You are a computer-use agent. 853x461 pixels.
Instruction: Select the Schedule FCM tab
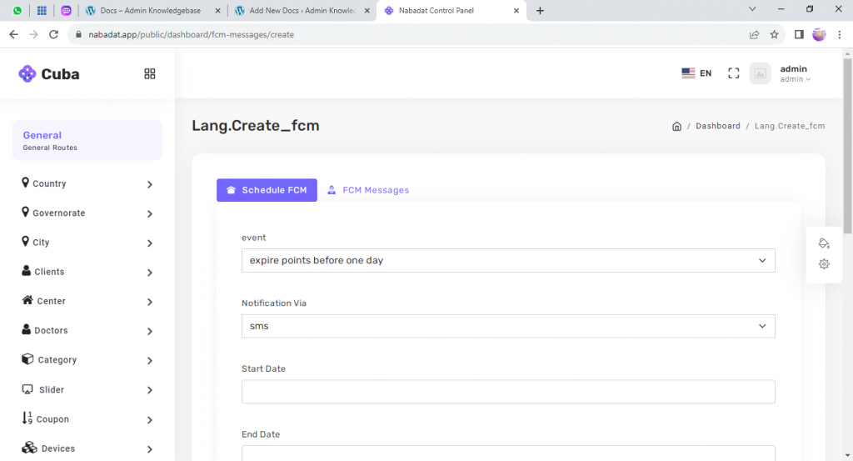pyautogui.click(x=267, y=190)
